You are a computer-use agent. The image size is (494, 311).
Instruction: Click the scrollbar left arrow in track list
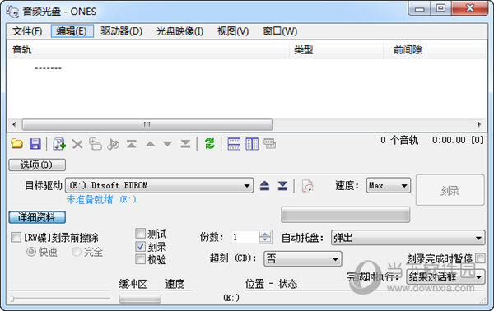pos(14,124)
